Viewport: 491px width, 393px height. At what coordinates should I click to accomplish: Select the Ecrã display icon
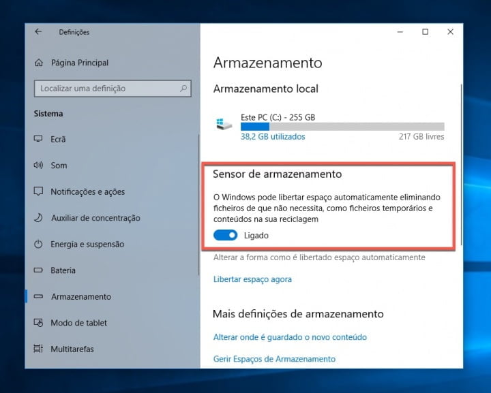point(38,139)
